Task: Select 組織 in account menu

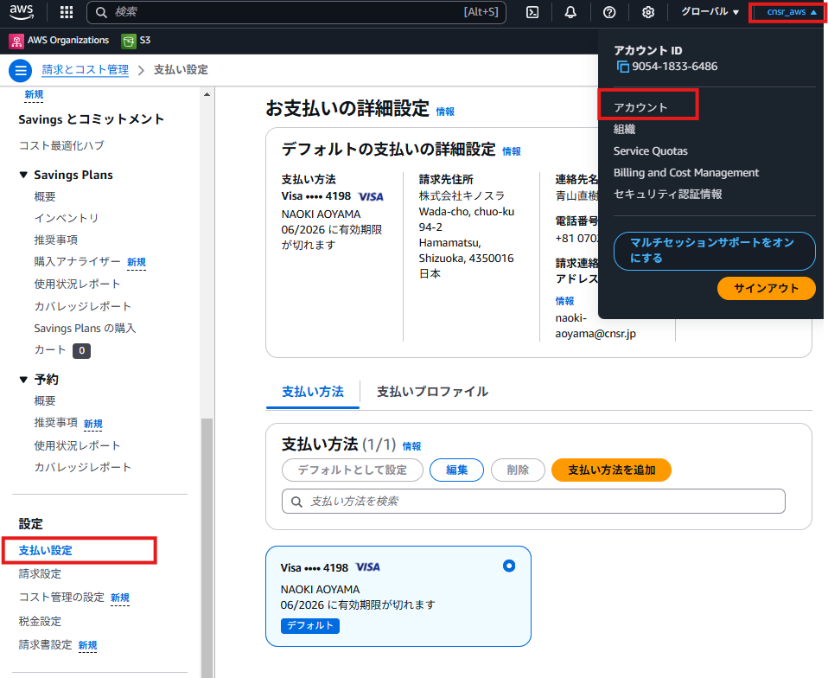Action: coord(624,129)
